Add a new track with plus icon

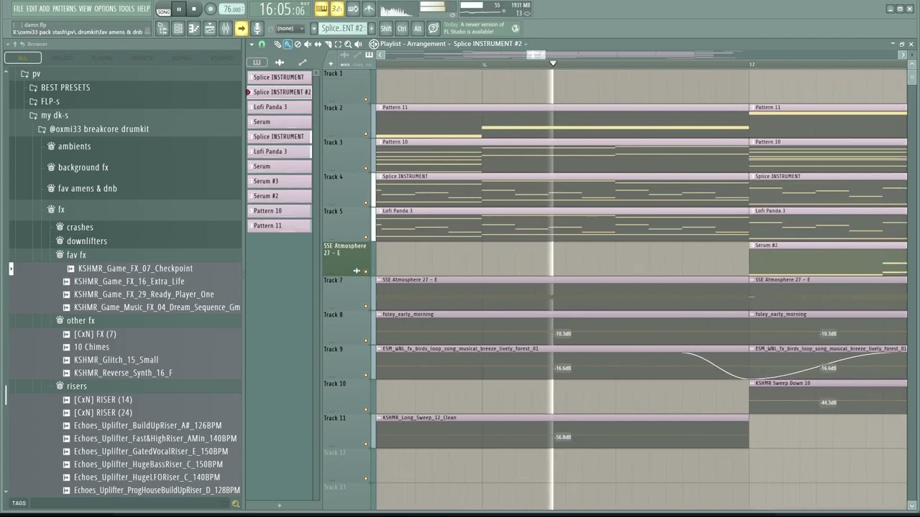point(331,63)
